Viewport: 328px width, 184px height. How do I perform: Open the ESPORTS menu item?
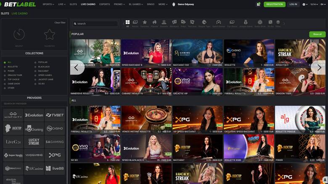pyautogui.click(x=105, y=4)
